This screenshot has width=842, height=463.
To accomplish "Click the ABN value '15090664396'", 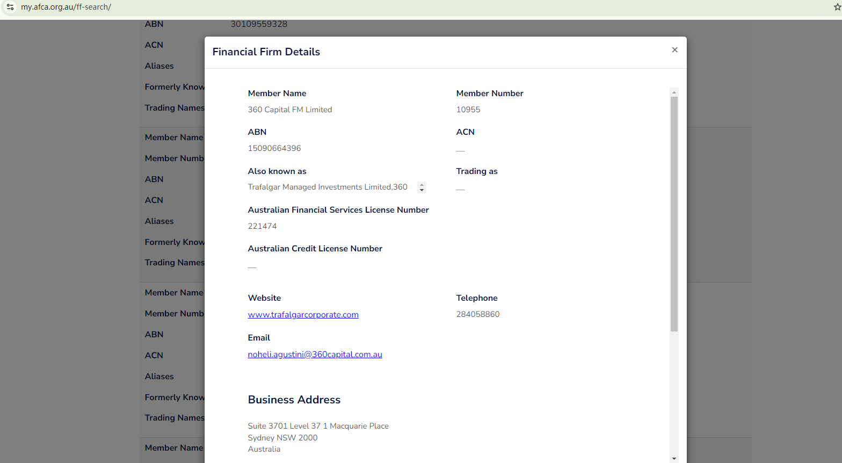I will pos(274,148).
